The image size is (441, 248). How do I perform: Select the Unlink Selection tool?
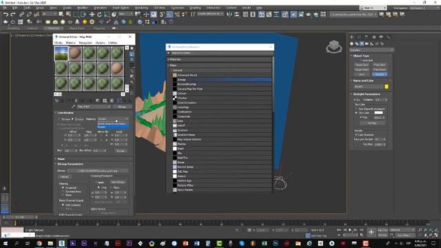click(29, 14)
